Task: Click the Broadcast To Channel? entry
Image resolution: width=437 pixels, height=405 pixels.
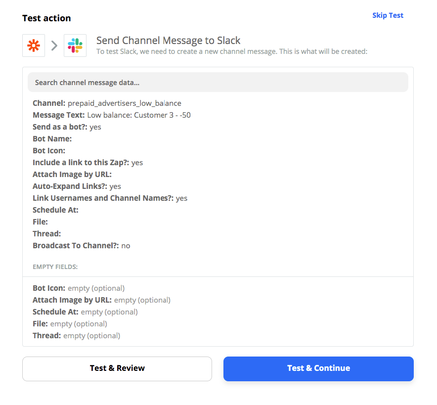Action: [82, 246]
